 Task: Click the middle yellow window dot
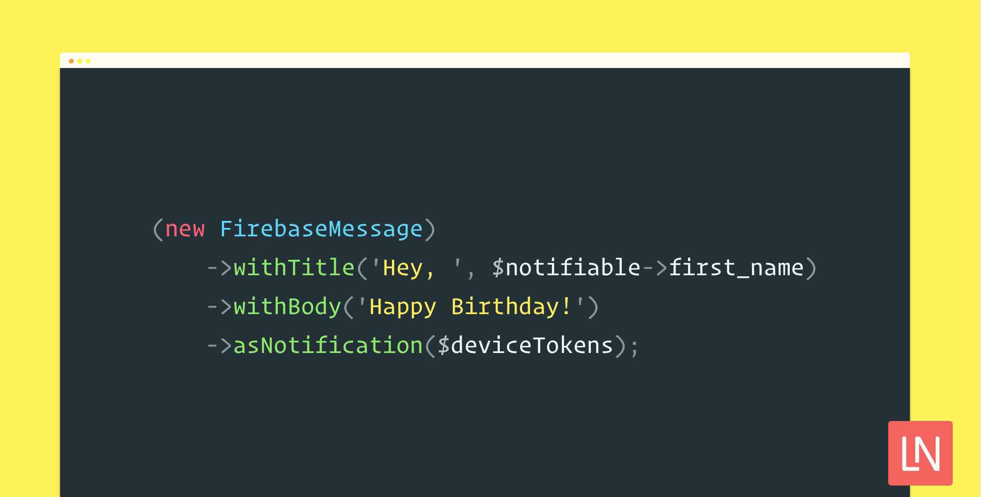click(80, 61)
